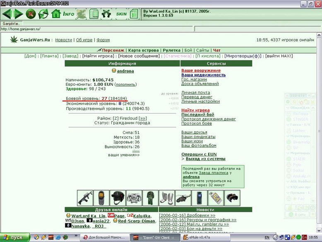Select the assault rifle equipment thumbnail
322x242 pixels.
[x=85, y=198]
